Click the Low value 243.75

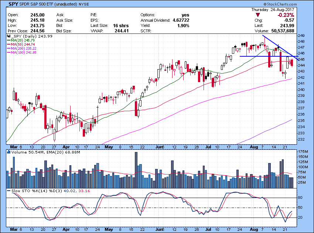pyautogui.click(x=37, y=25)
